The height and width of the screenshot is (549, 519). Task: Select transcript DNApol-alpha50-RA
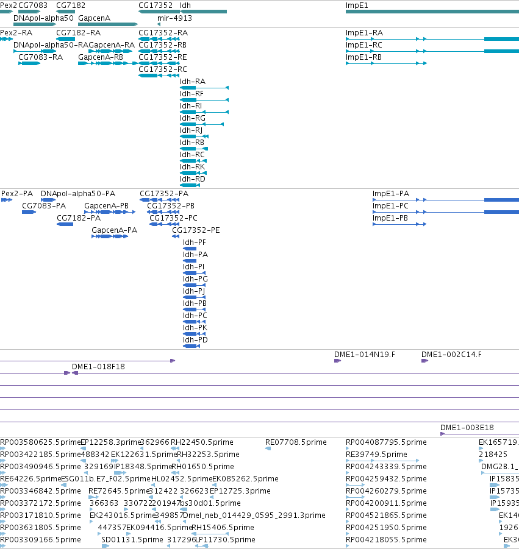pos(51,45)
